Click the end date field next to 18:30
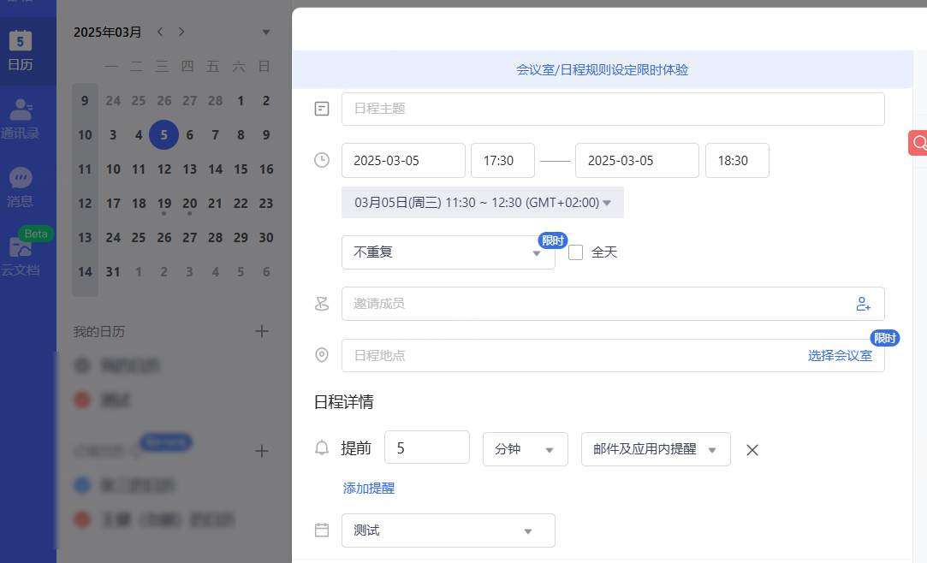 pos(638,161)
